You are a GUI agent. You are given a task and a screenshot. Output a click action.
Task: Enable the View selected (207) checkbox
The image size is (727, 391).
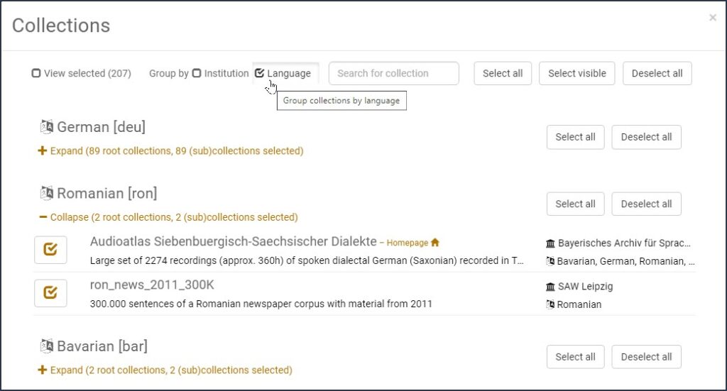click(36, 73)
